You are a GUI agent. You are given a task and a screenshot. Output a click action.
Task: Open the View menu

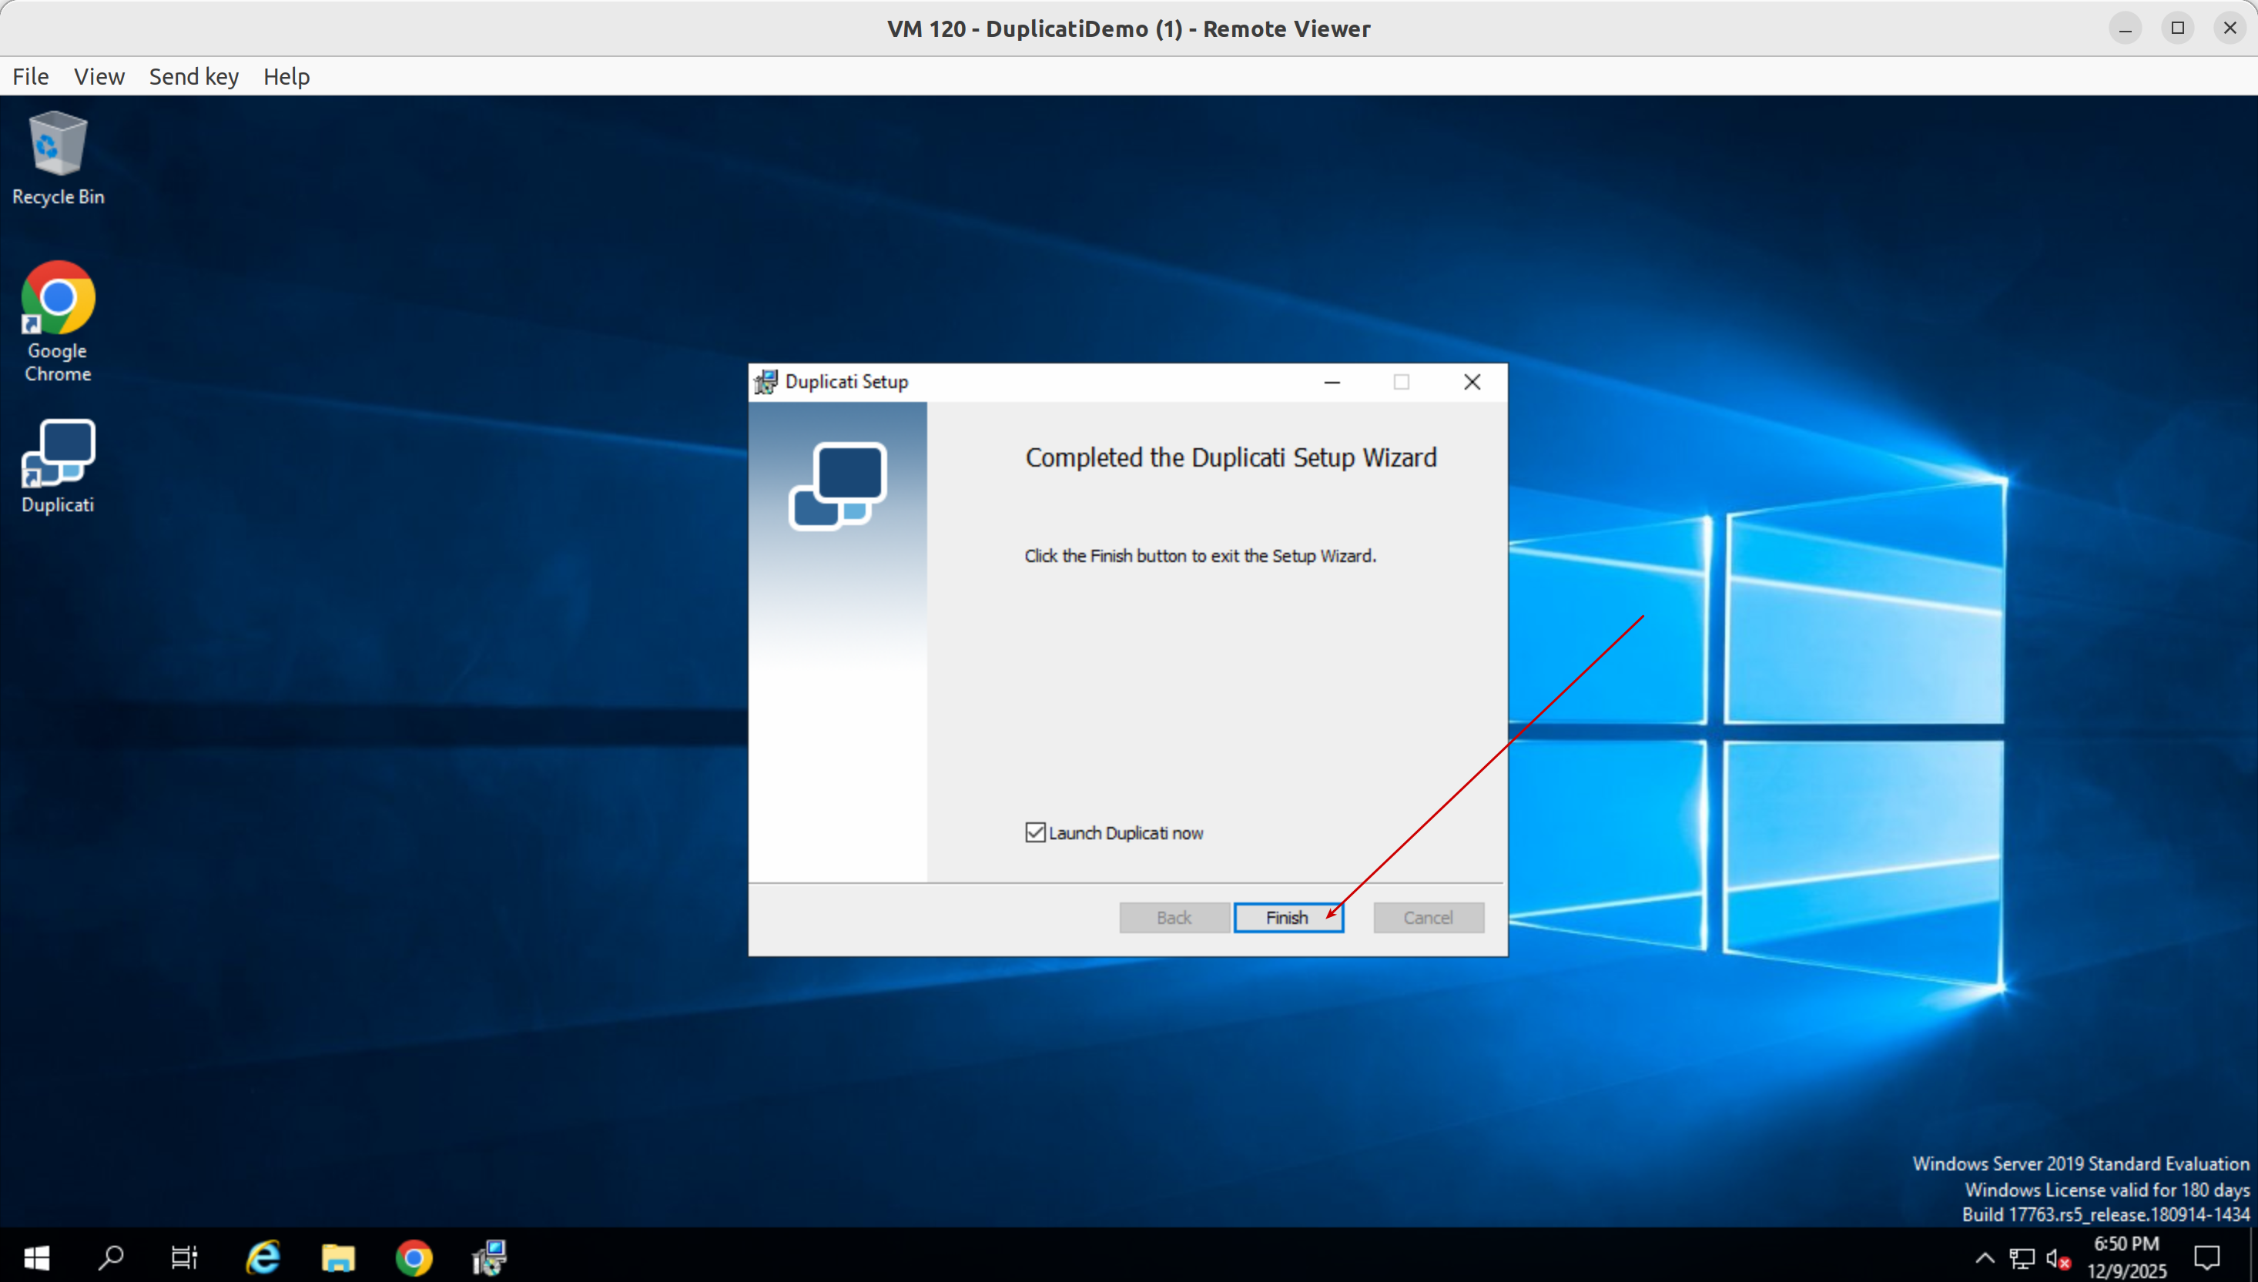coord(99,76)
